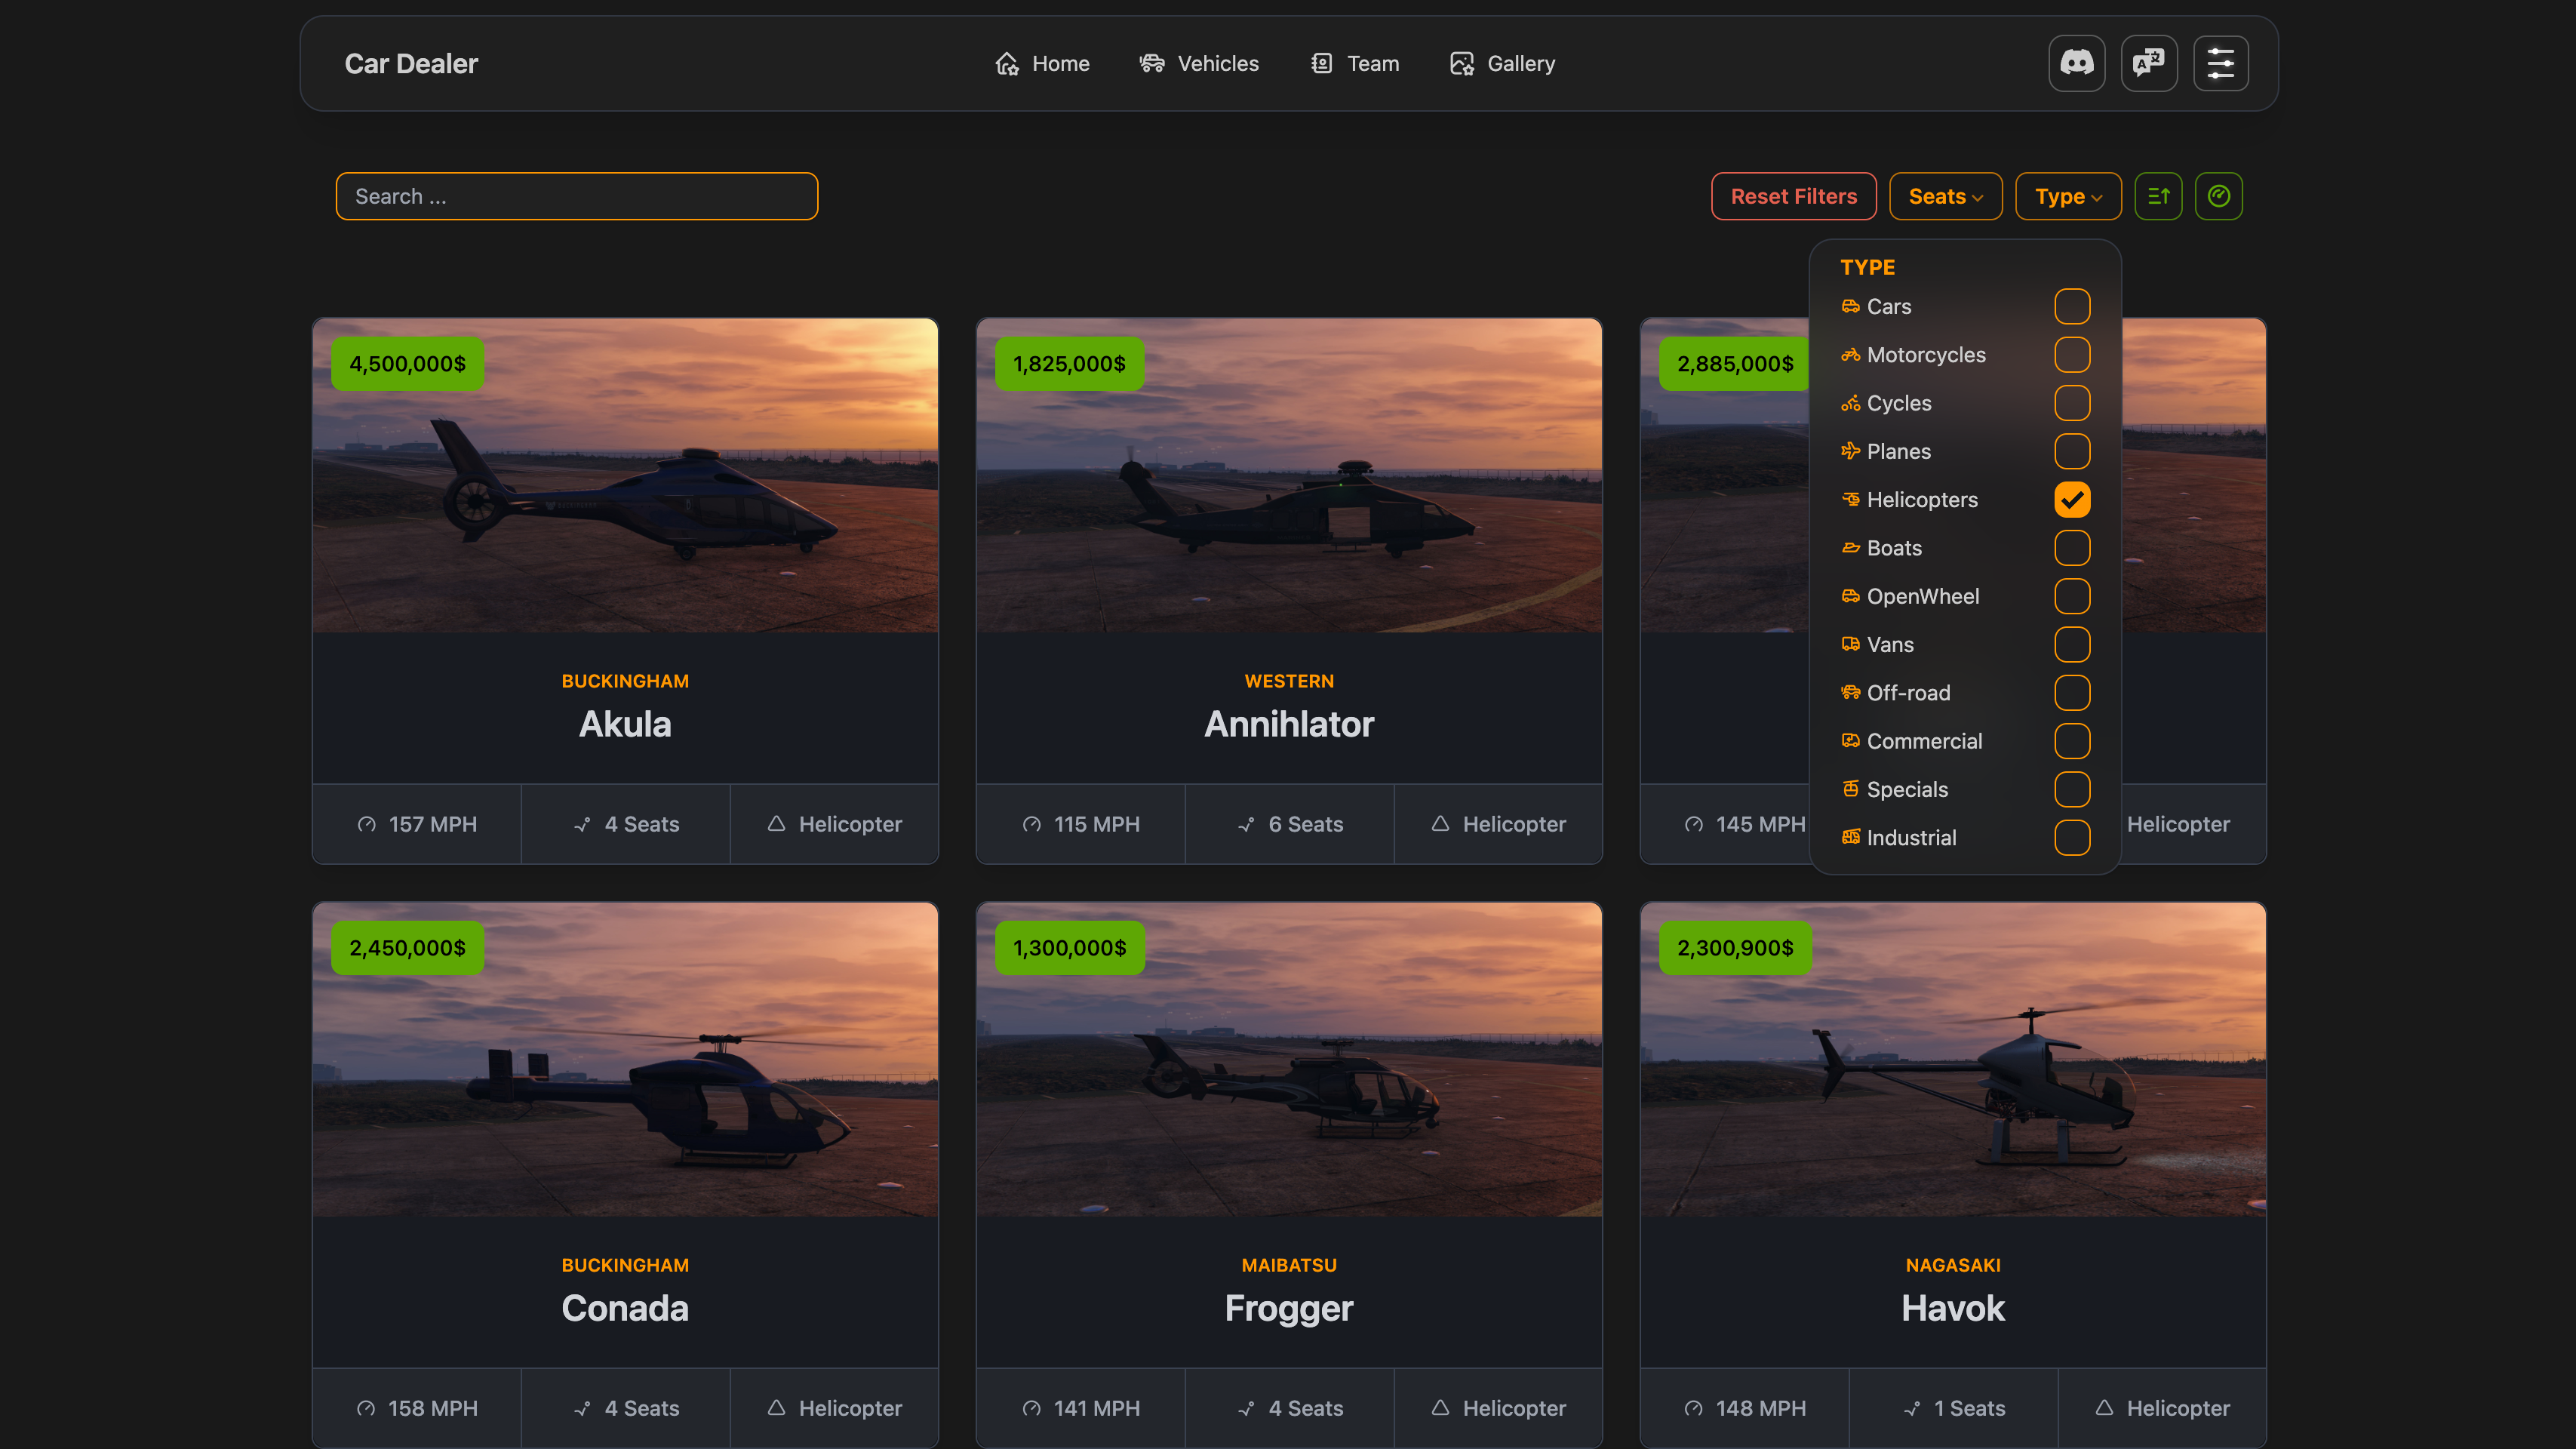Open the language translation icon button
This screenshot has height=1449, width=2576.
tap(2148, 63)
